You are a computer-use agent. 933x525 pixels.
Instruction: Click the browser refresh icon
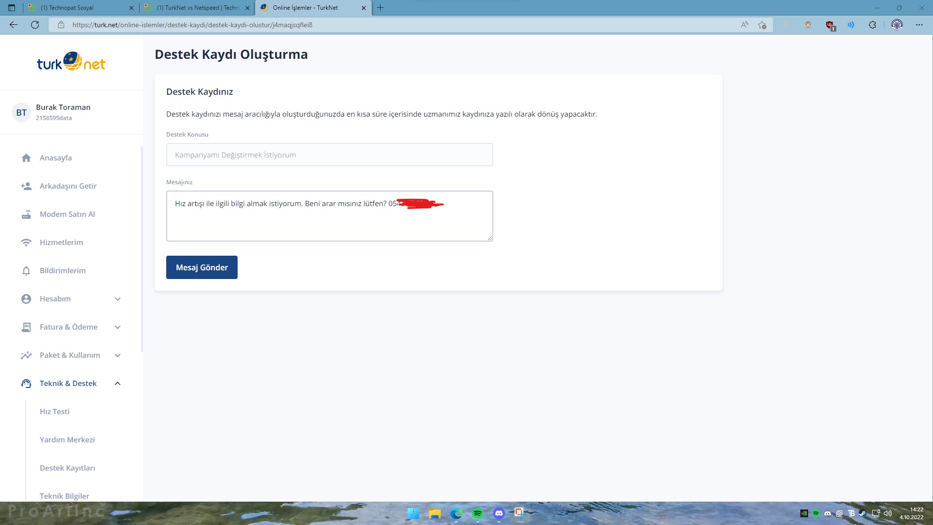click(x=35, y=25)
